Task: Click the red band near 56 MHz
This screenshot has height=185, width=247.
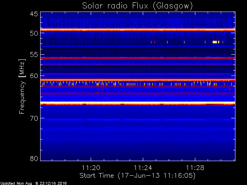Action: click(x=138, y=58)
